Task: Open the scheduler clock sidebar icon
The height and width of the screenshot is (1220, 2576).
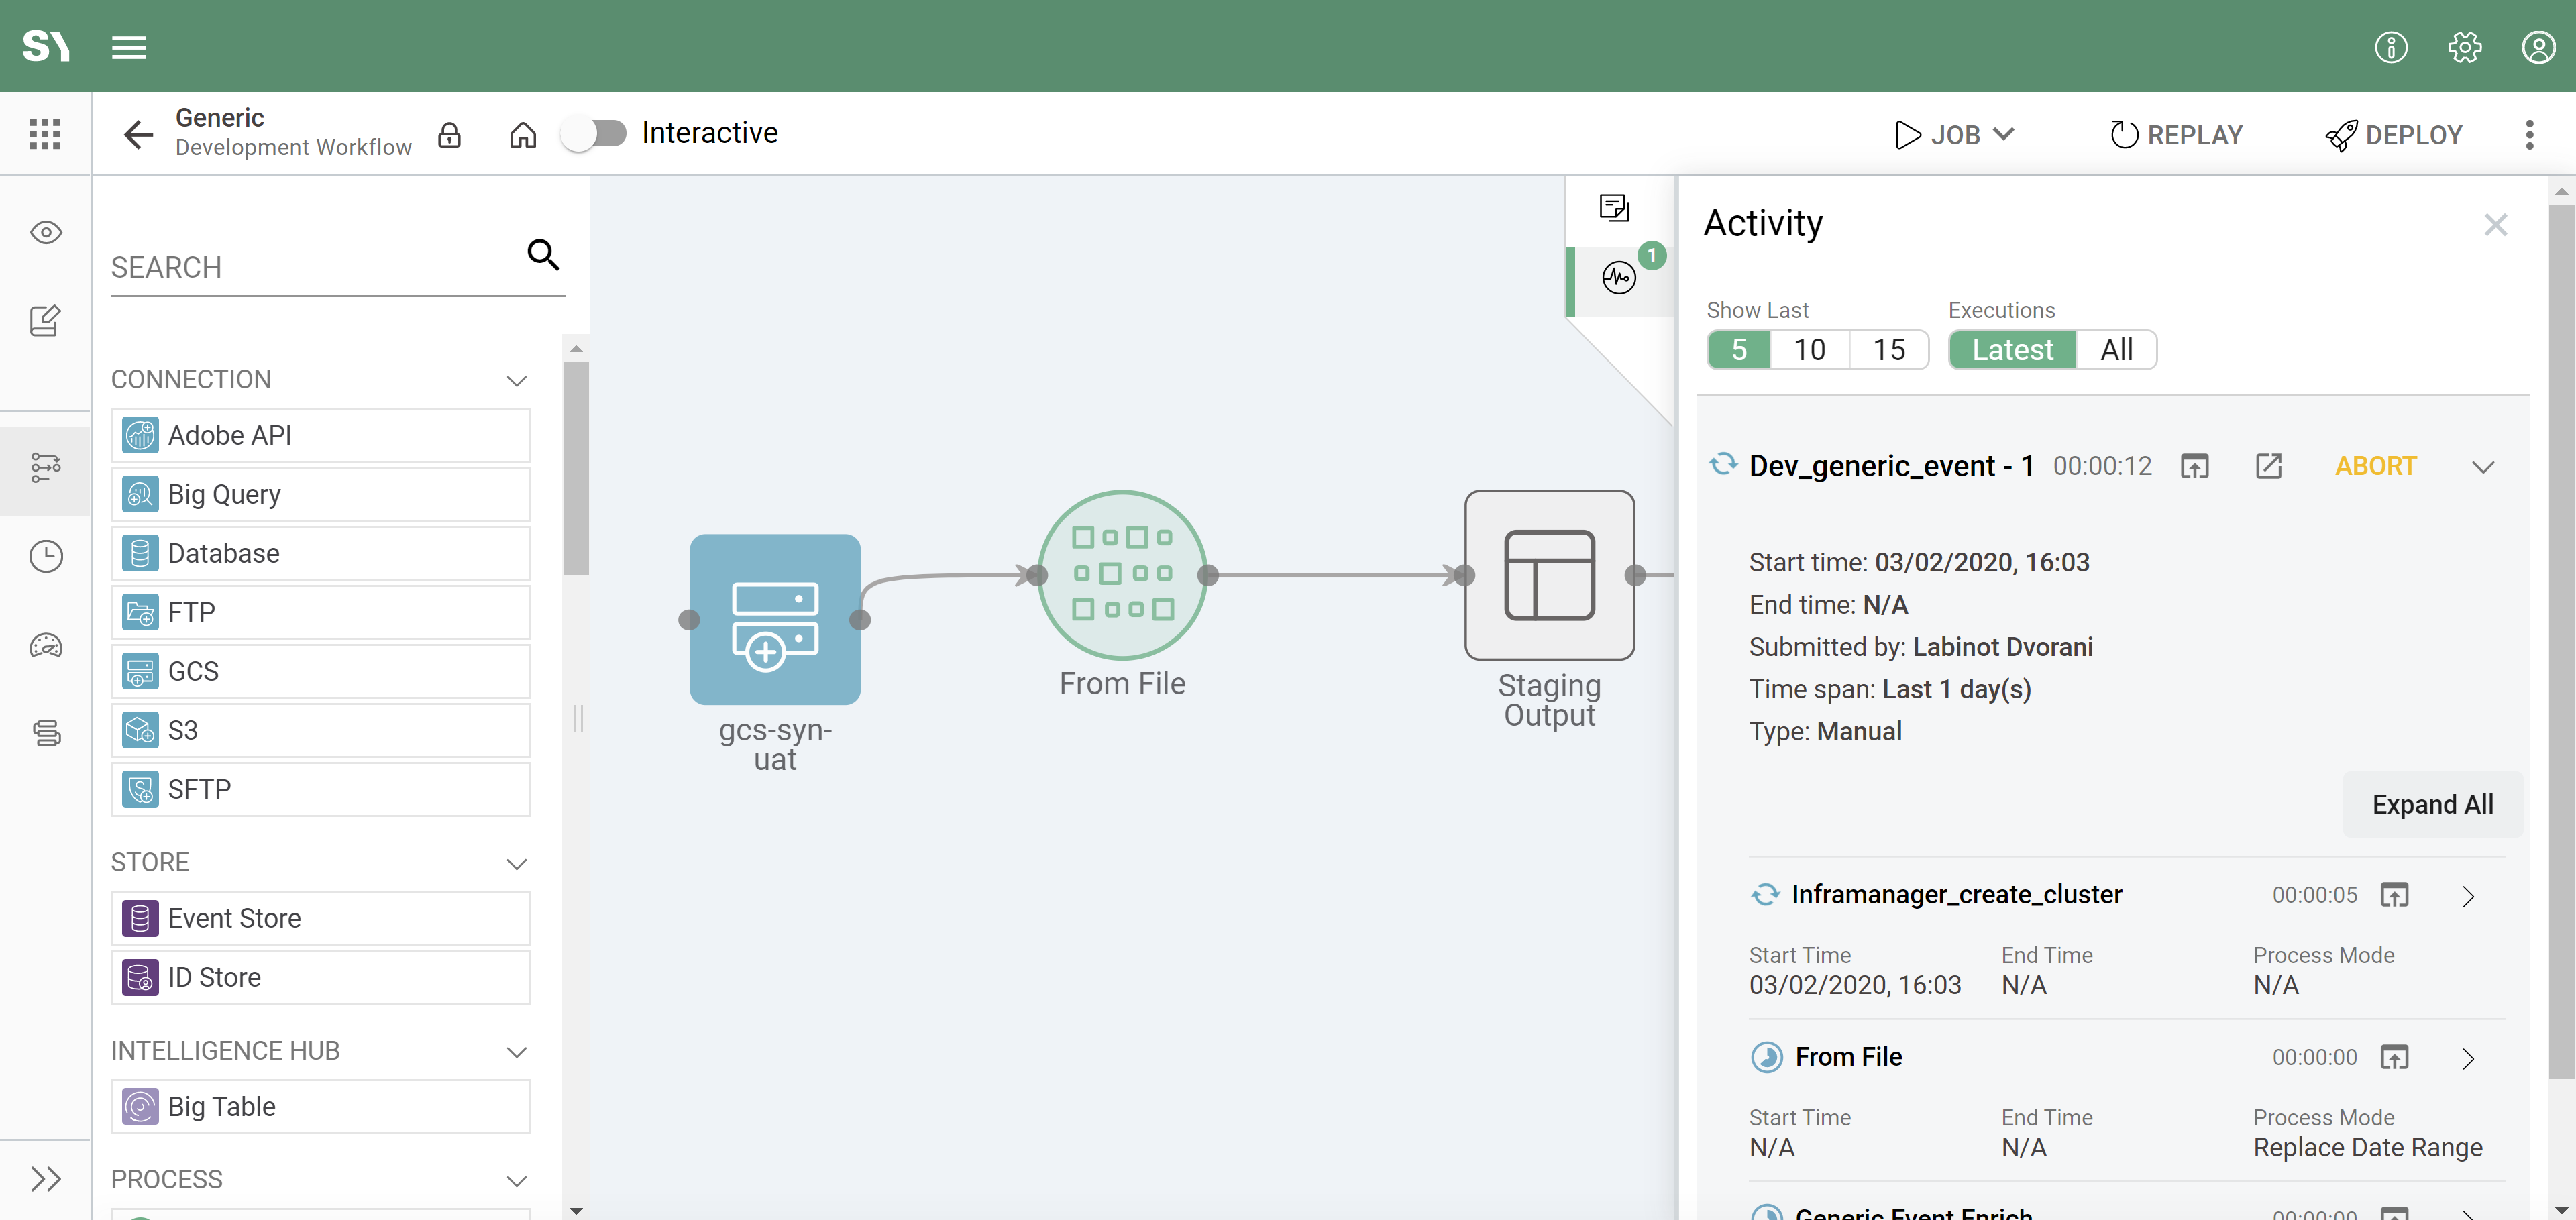Action: [x=46, y=556]
